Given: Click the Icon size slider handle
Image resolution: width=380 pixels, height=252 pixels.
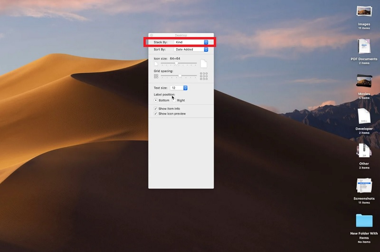Looking at the screenshot, I should pyautogui.click(x=176, y=63).
